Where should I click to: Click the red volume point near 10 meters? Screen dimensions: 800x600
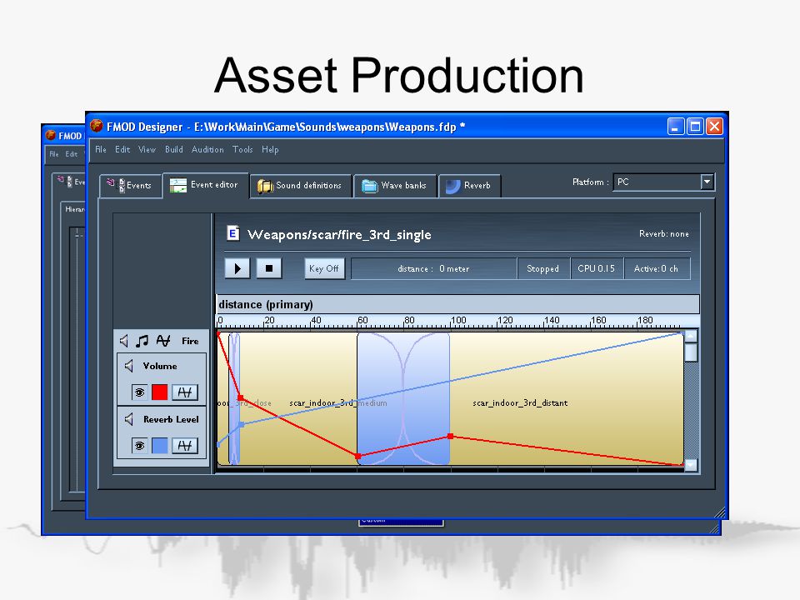pos(241,398)
